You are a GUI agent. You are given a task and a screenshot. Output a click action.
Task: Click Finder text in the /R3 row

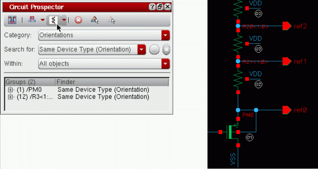pyautogui.click(x=103, y=97)
